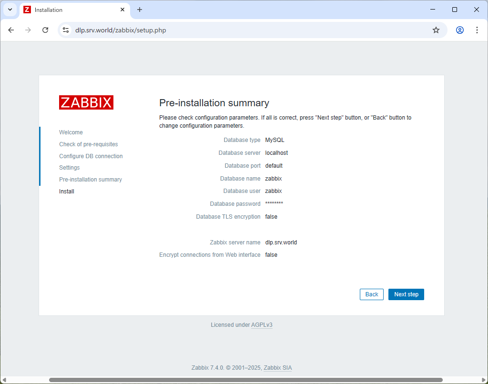The image size is (488, 384).
Task: Click the ZABBIX logo
Action: (86, 102)
